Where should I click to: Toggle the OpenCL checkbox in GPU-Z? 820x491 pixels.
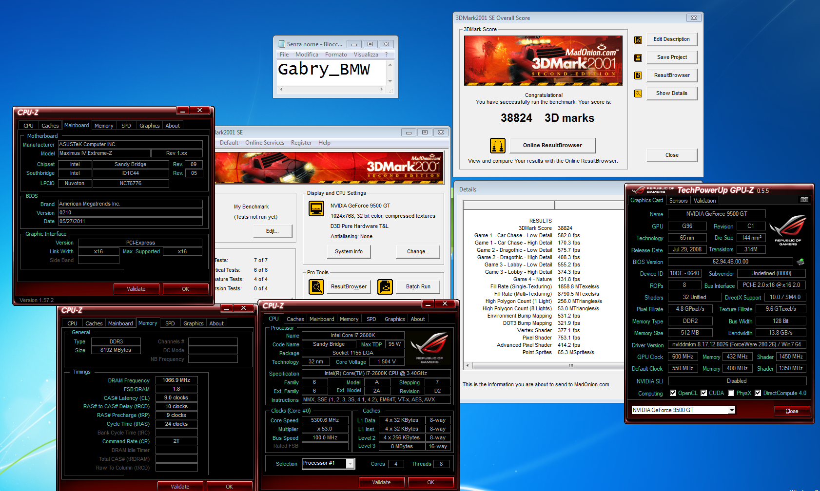[673, 393]
